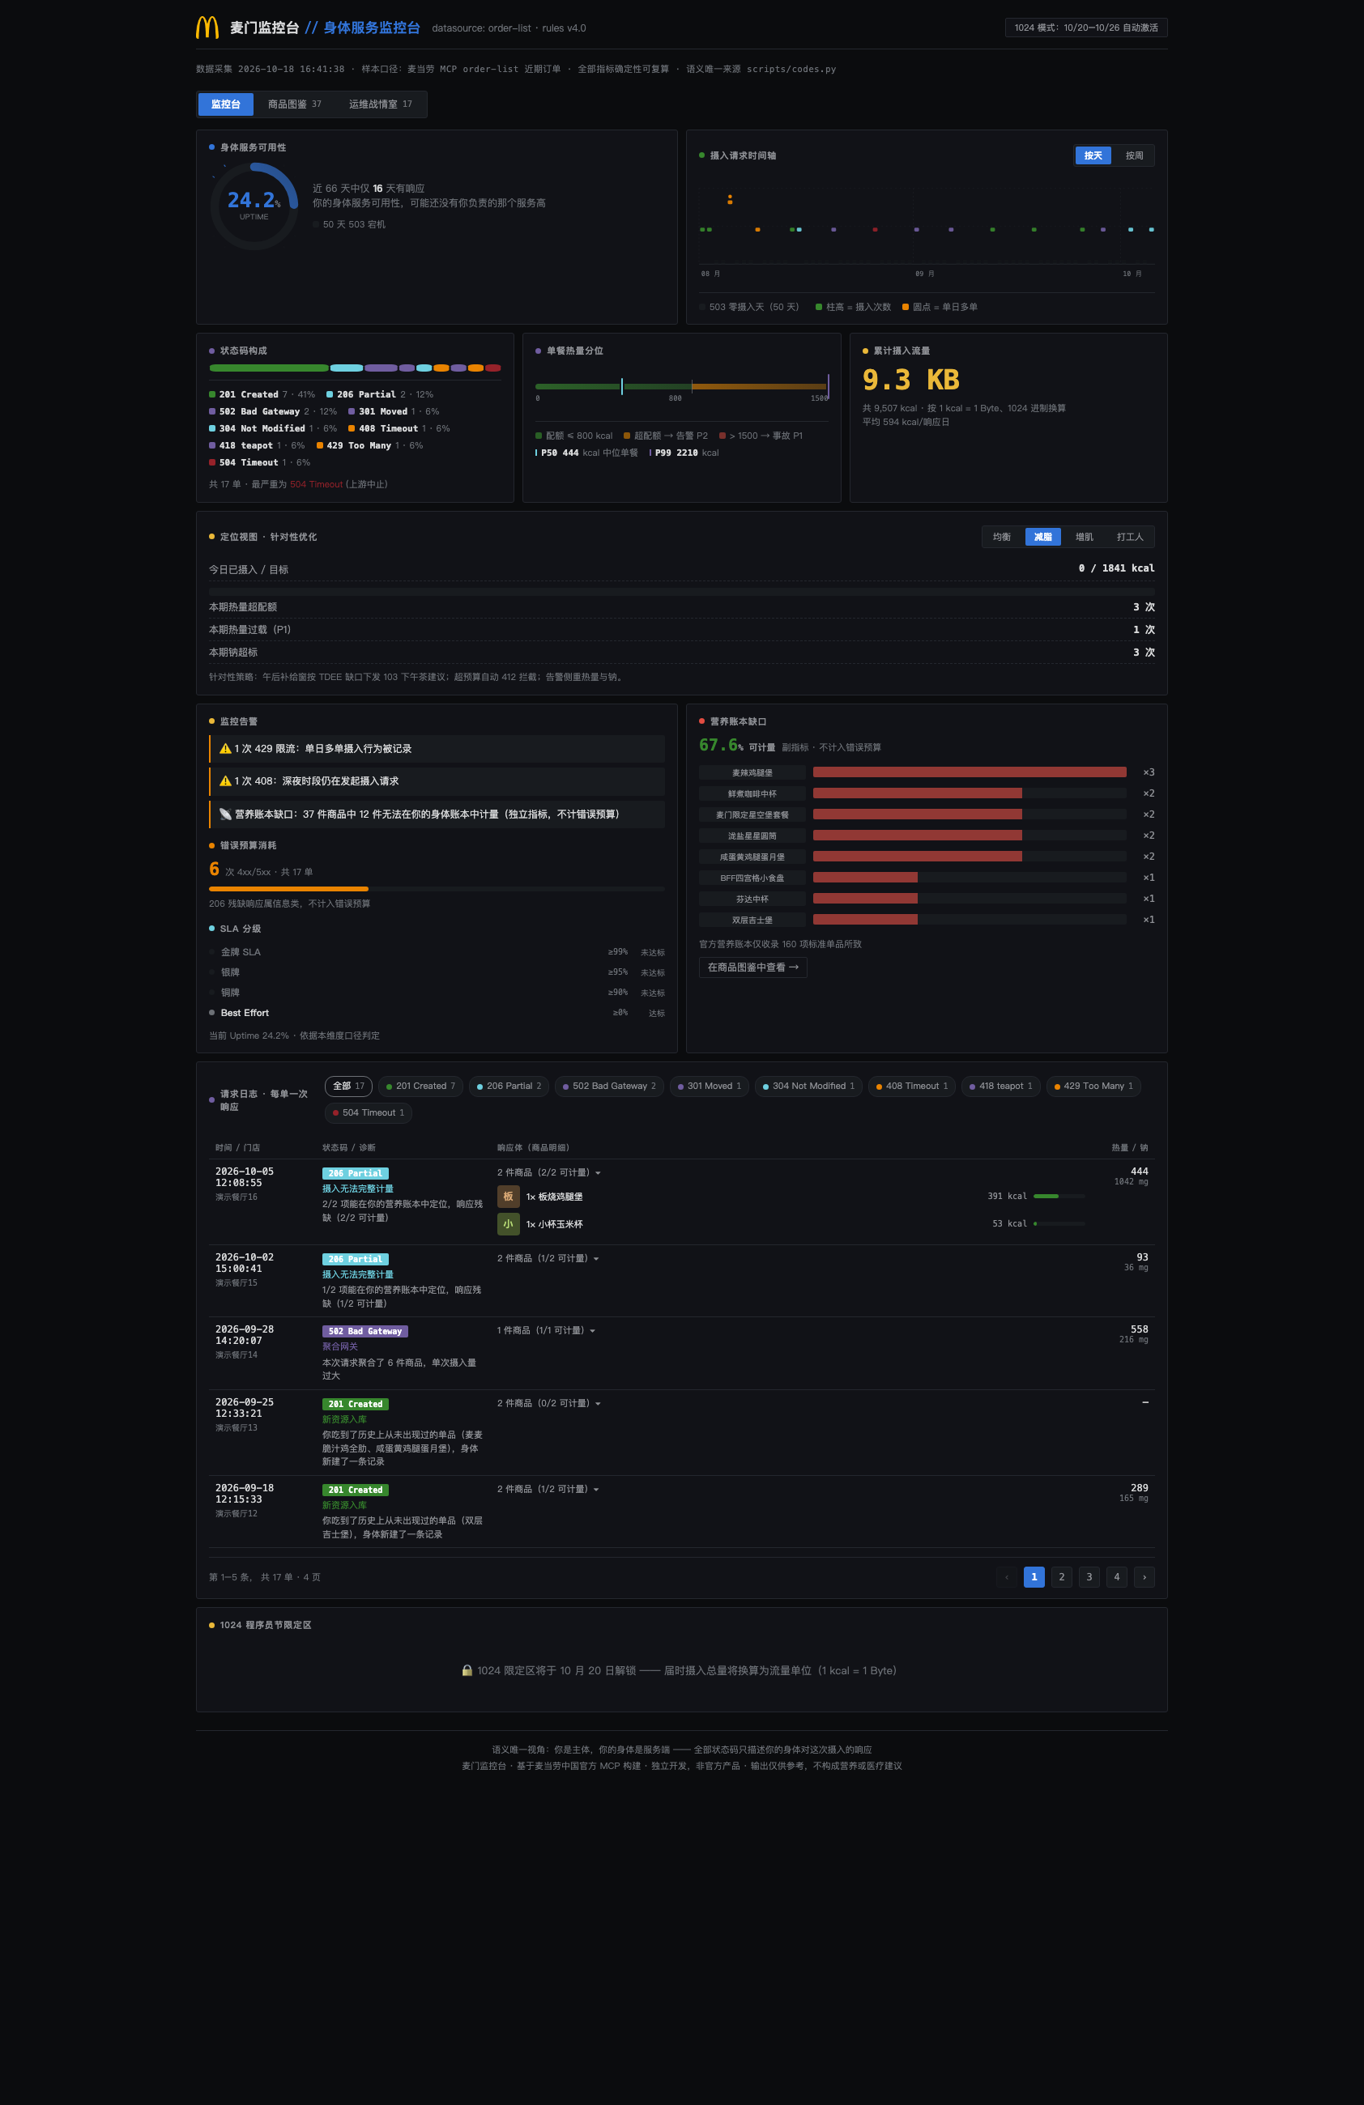Open the 在商品图鉴中查看 link

pyautogui.click(x=752, y=967)
